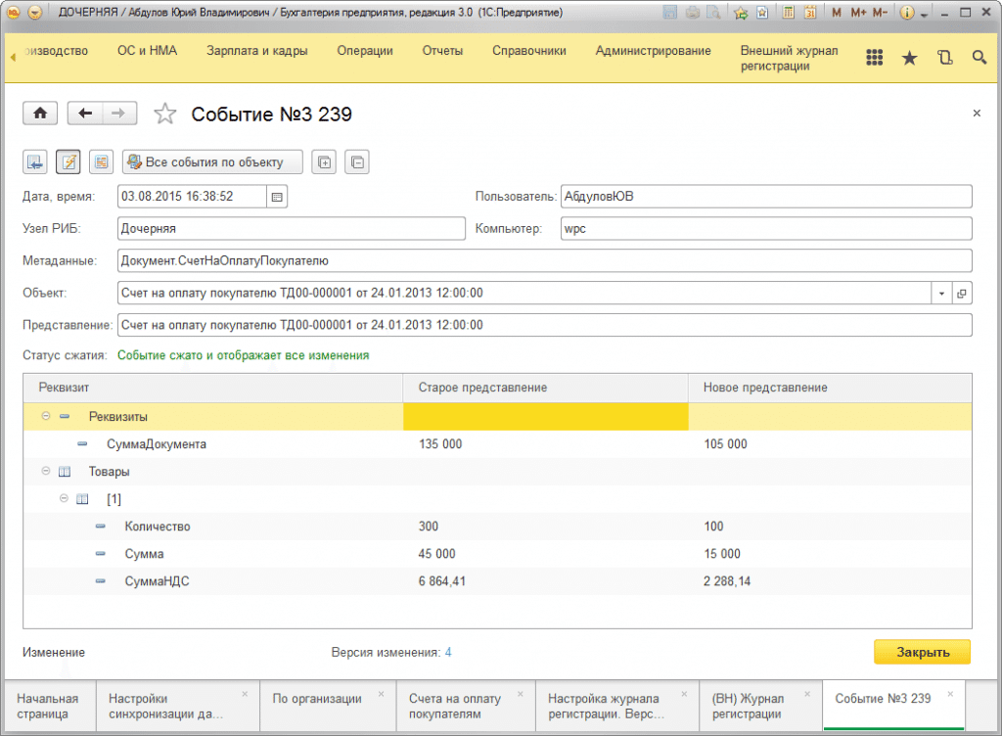Collapse the Реквизиты tree group
This screenshot has width=1002, height=736.
pyautogui.click(x=45, y=416)
